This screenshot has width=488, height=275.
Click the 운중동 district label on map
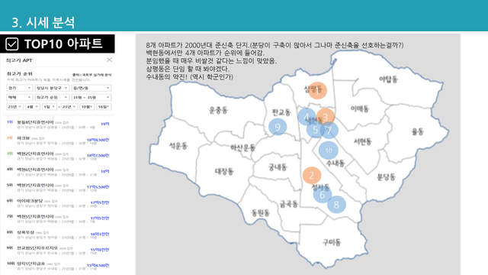pos(218,110)
